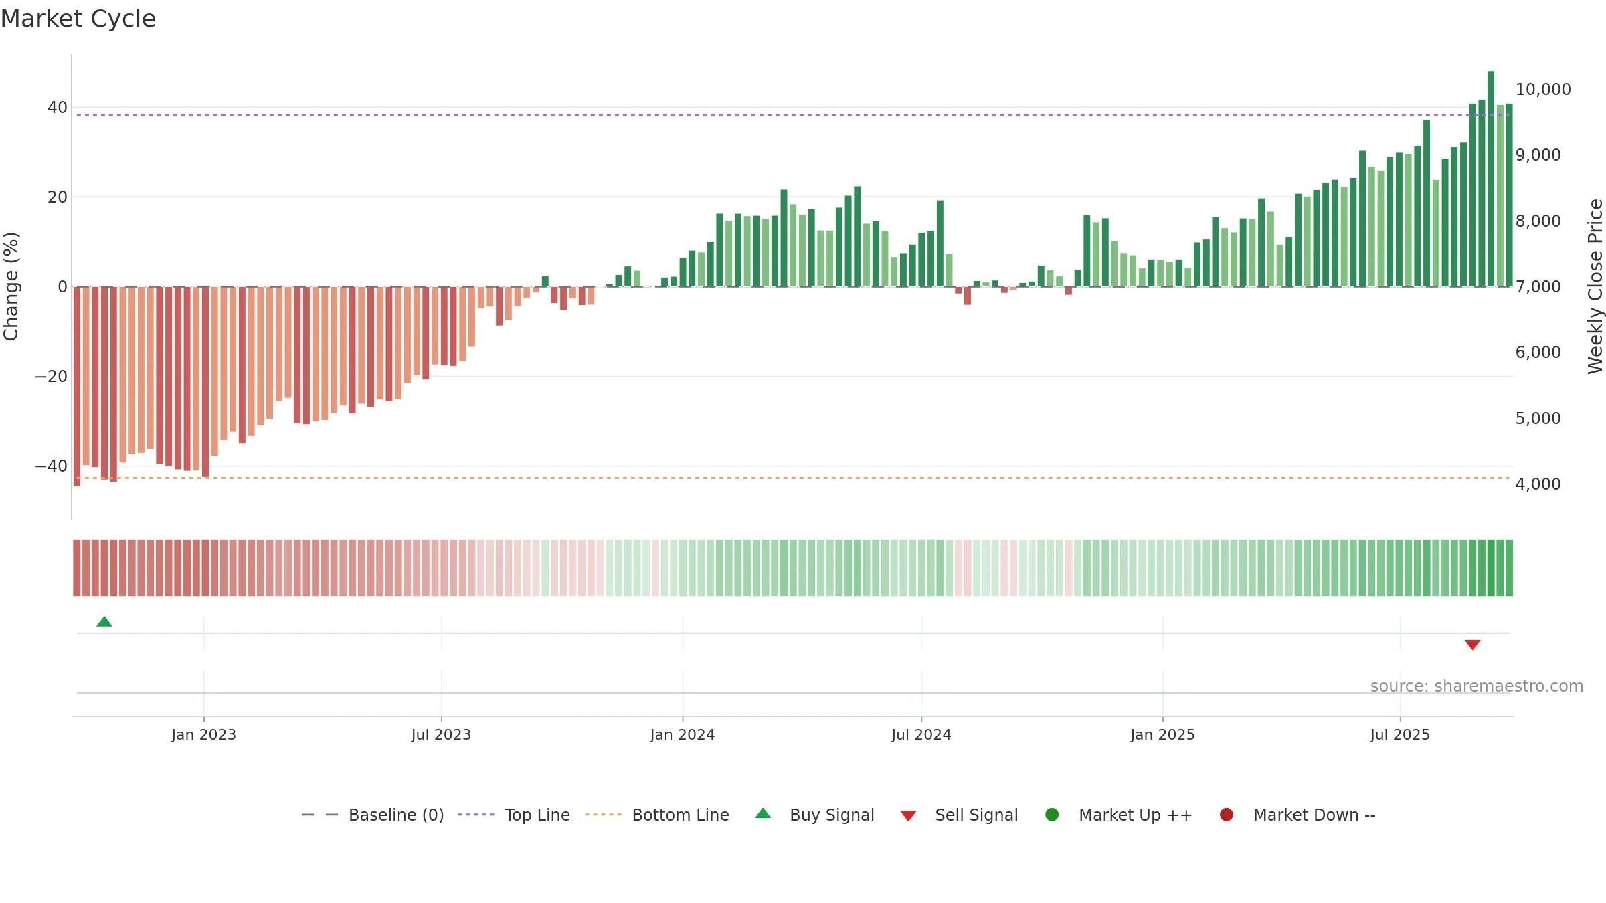Click the tallest green bar above Top Line
Image resolution: width=1606 pixels, height=903 pixels.
click(x=1491, y=179)
